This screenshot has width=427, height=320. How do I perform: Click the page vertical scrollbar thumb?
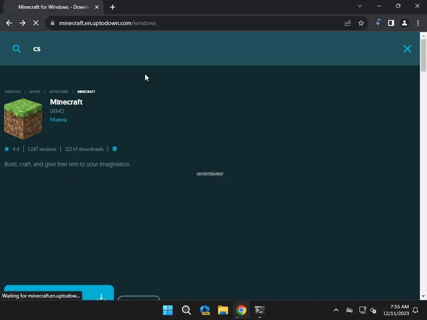pos(423,55)
